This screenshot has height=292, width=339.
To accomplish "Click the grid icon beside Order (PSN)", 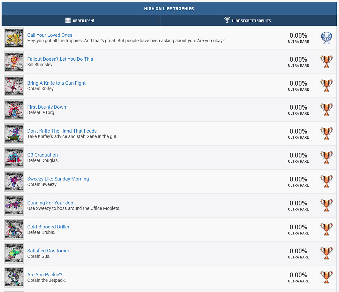I will [x=68, y=20].
